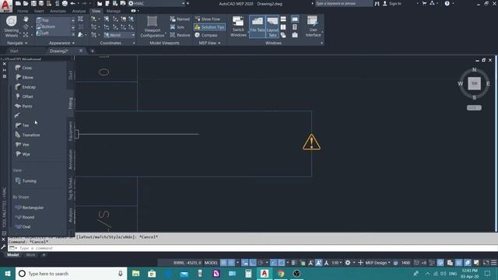Toggle the Compass option in MEP View
This screenshot has height=280, width=498.
[206, 35]
